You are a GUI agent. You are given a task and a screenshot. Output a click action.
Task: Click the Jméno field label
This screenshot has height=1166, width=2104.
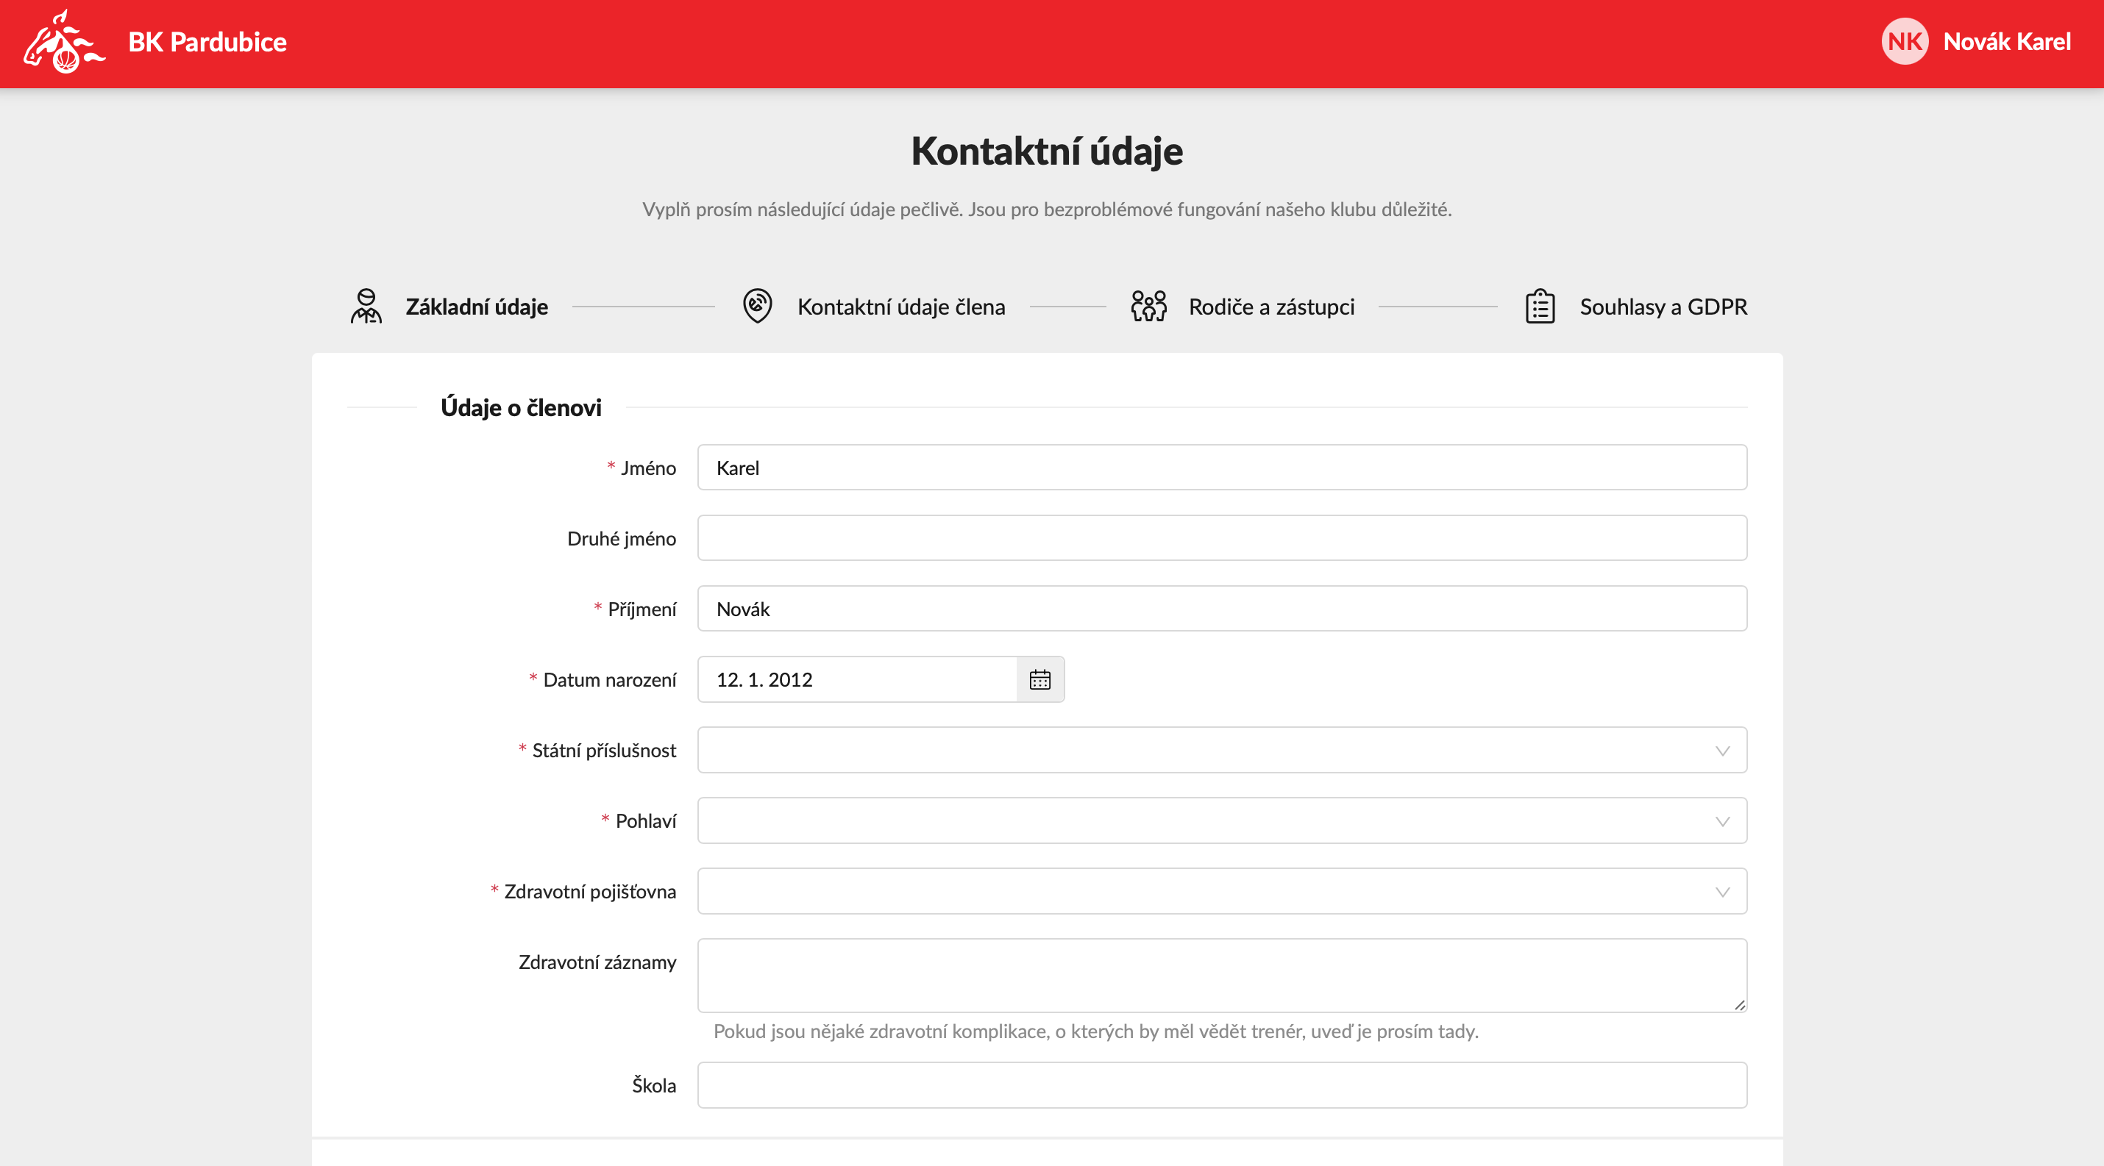tap(647, 468)
